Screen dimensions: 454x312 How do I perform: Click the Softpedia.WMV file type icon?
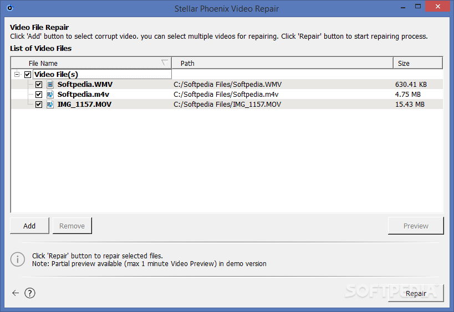click(50, 85)
